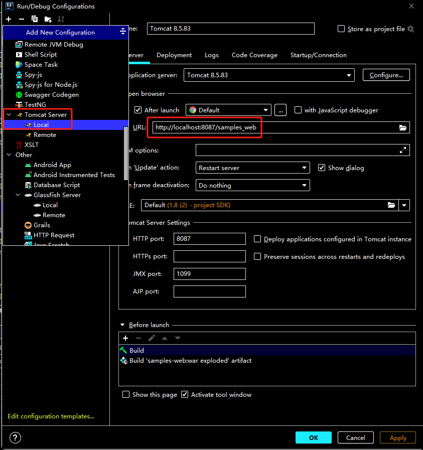
Task: Open the Default browser dropdown
Action: click(x=228, y=110)
